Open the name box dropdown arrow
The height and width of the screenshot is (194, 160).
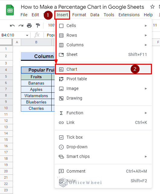27,35
